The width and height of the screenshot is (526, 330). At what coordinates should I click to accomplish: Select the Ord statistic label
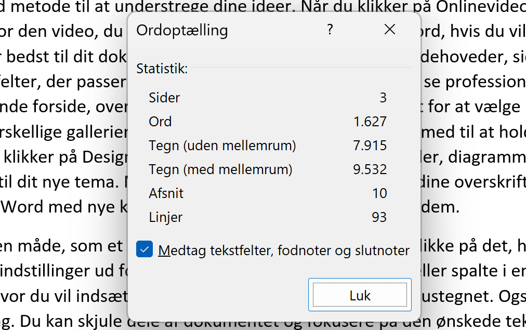point(160,121)
